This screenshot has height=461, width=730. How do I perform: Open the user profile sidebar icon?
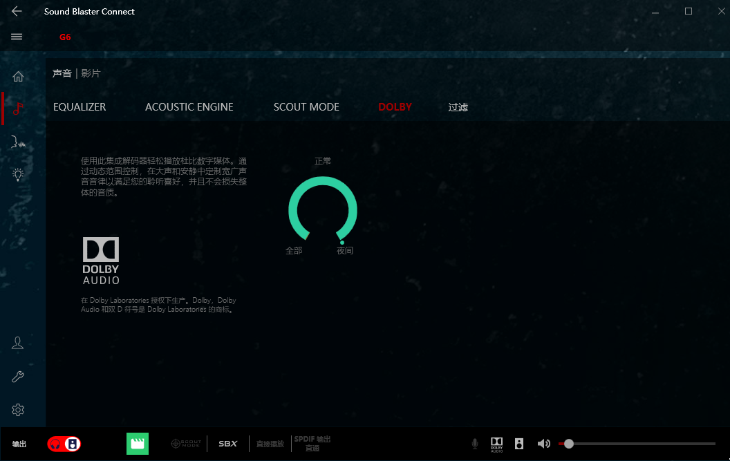point(18,344)
